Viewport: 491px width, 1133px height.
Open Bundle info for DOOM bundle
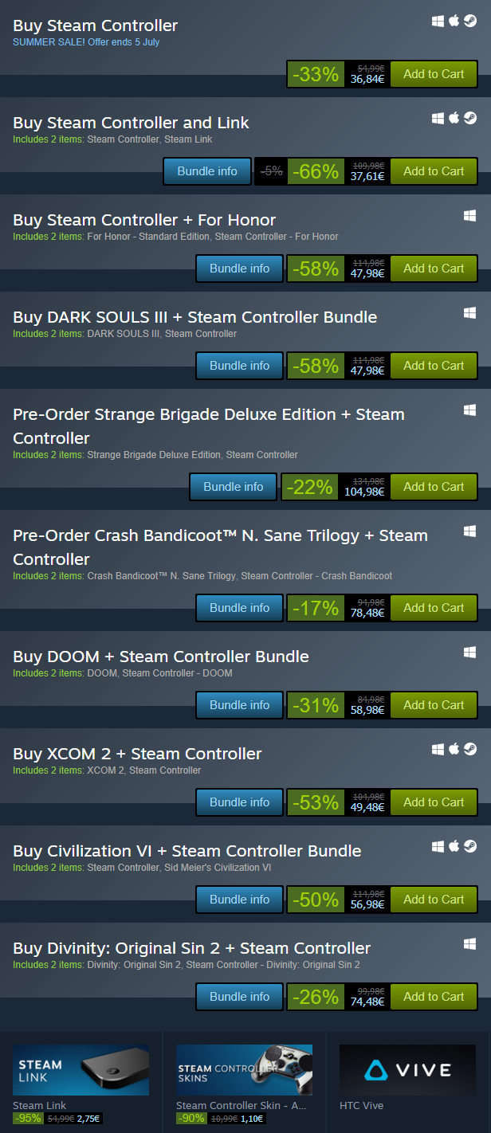point(239,705)
